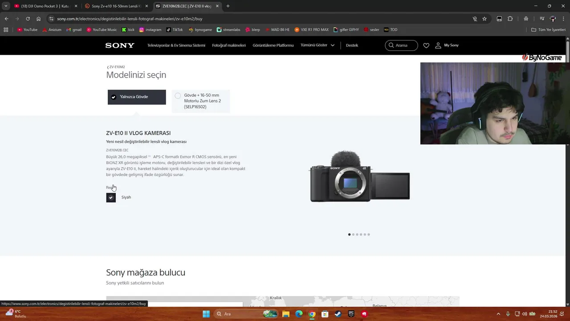Viewport: 570px width, 321px height.
Task: Select the Gövde + 16-50 mm lens option
Action: 201,101
